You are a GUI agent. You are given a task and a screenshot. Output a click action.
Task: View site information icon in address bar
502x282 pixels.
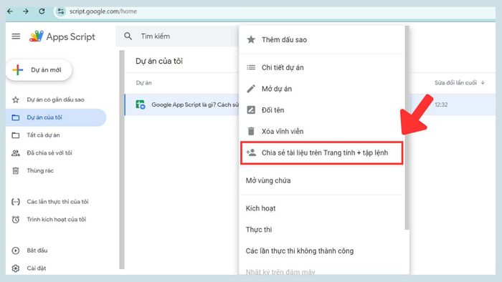(x=60, y=11)
